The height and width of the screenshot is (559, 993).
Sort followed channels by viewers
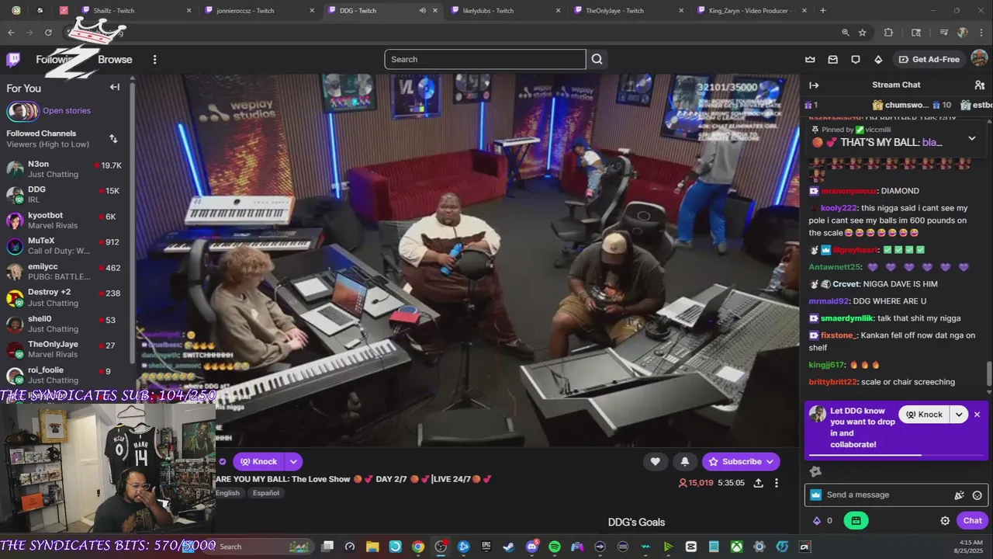[x=113, y=138]
